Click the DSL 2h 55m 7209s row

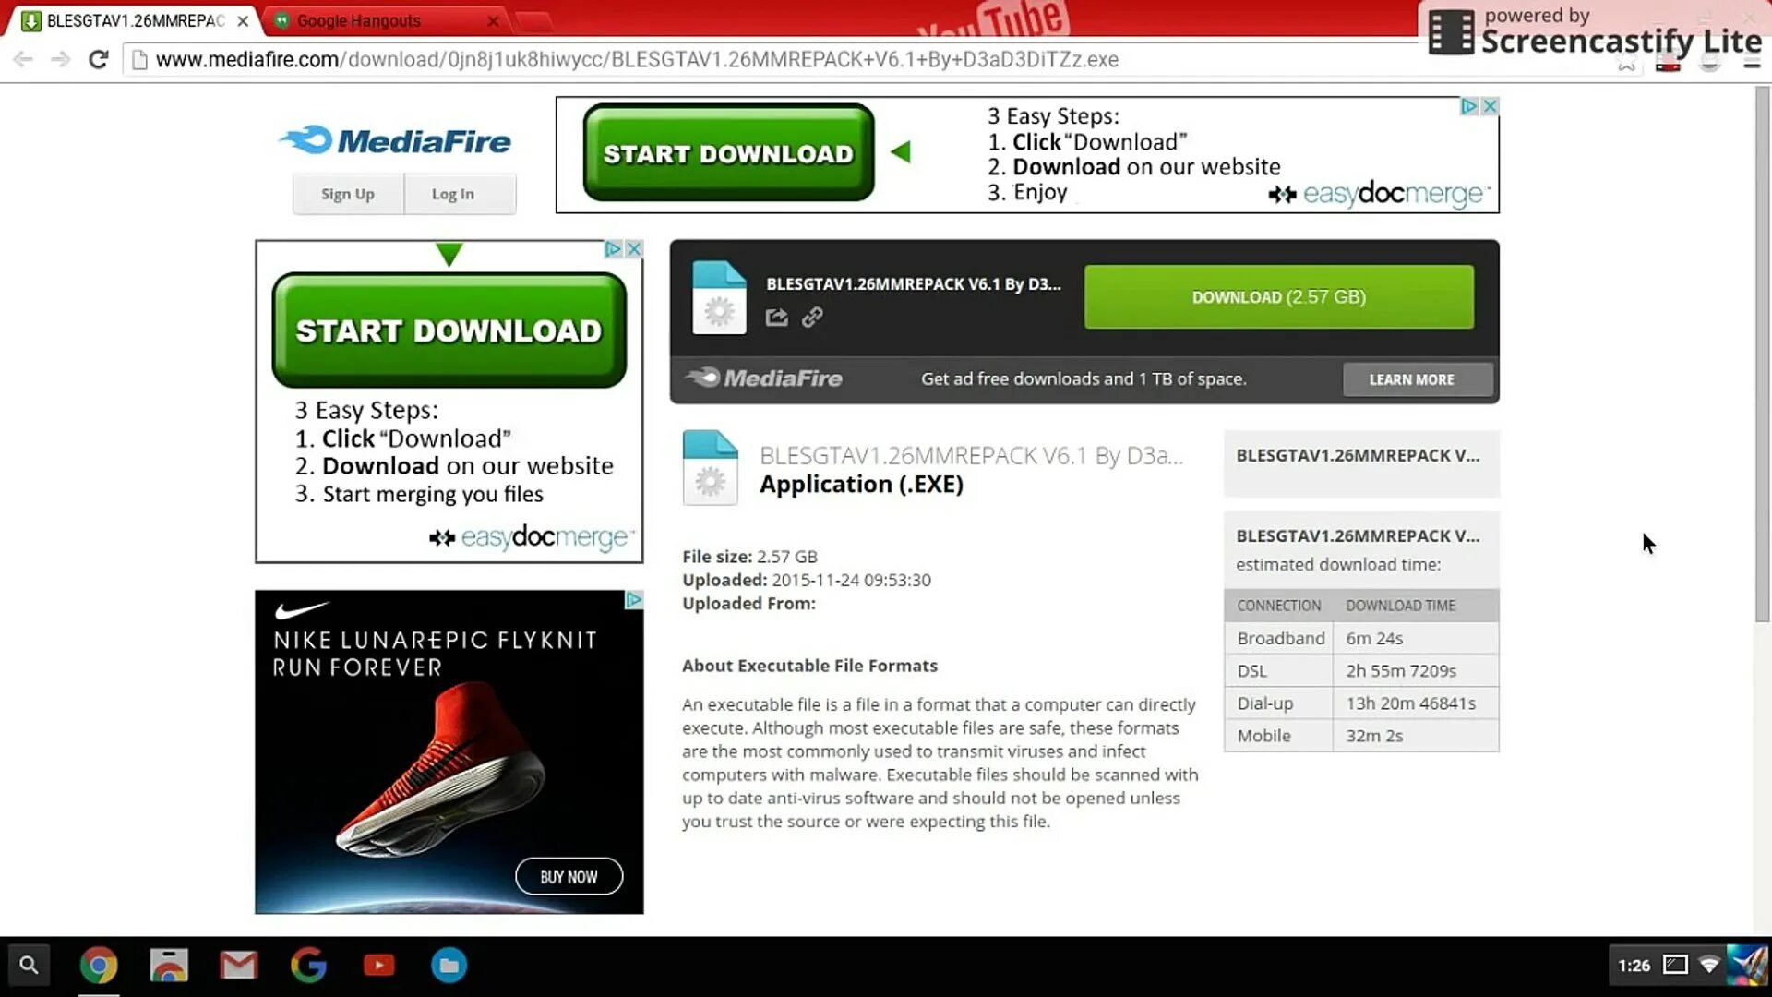point(1361,671)
